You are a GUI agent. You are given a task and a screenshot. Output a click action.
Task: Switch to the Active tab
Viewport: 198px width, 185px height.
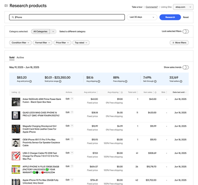coord(20,57)
